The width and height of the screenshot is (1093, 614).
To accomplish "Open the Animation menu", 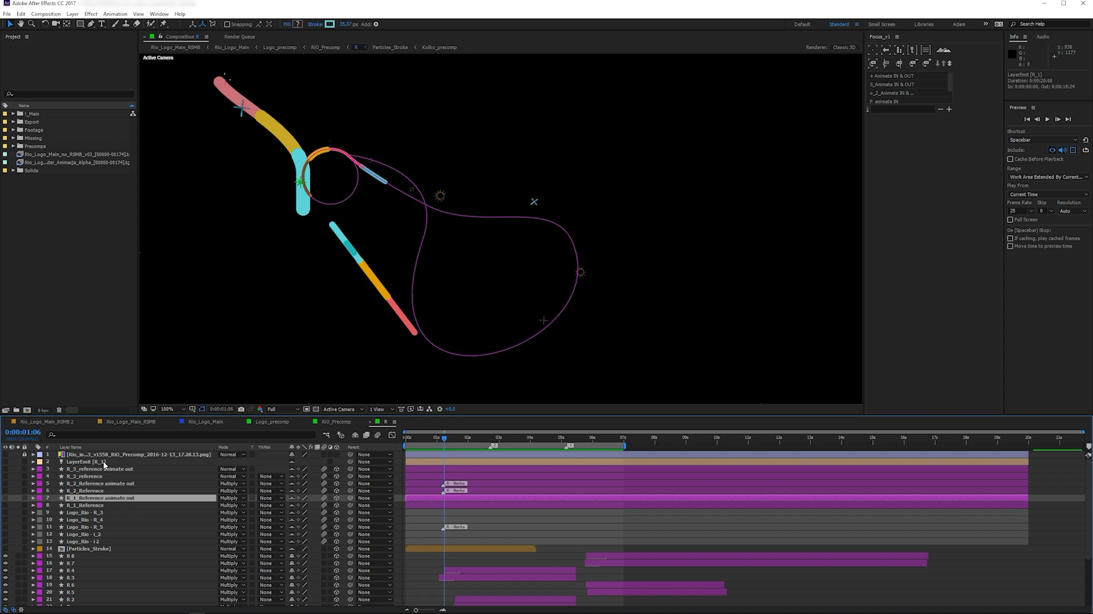I will pos(115,14).
